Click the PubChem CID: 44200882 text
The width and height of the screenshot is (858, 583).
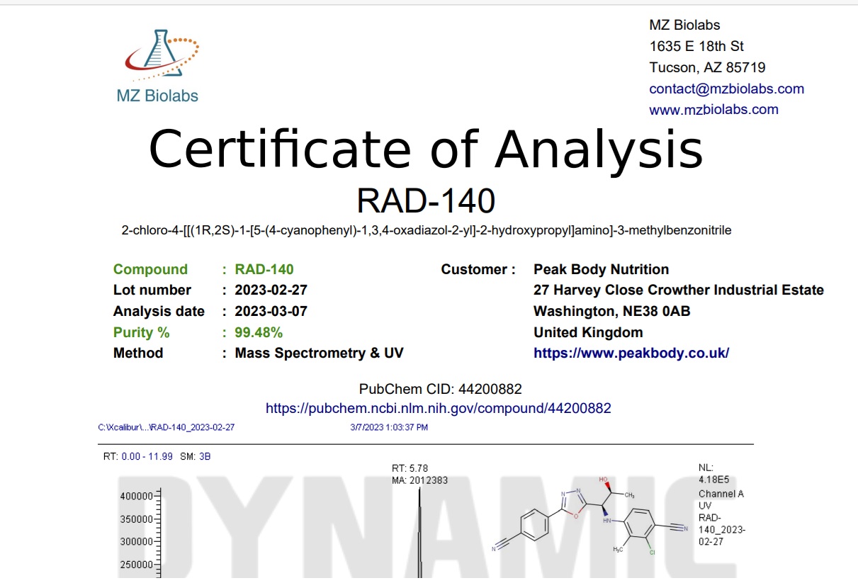pyautogui.click(x=441, y=389)
